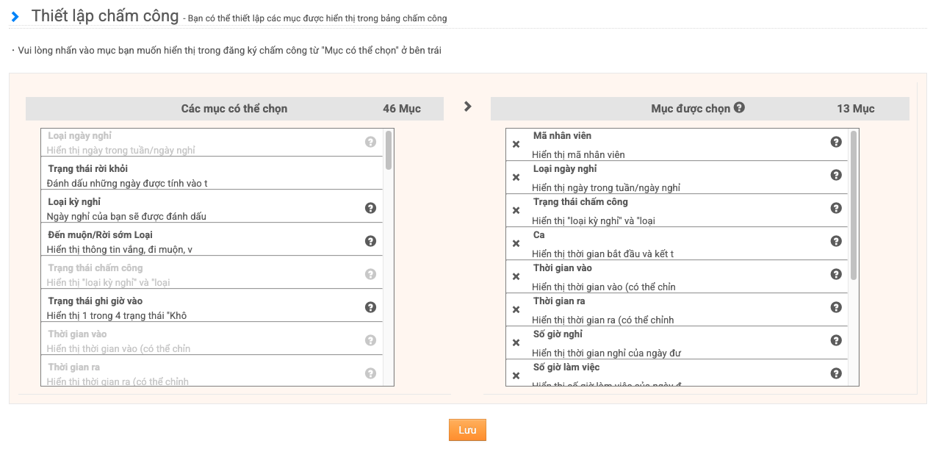The image size is (933, 449).
Task: Click help icon for selected Thời gian ra
Action: (x=835, y=307)
